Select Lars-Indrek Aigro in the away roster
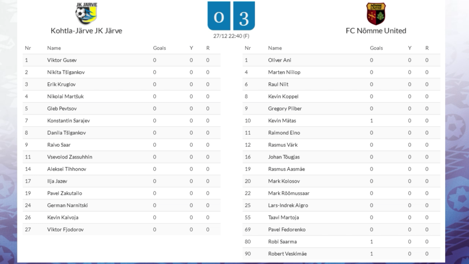469x264 pixels. [x=288, y=205]
